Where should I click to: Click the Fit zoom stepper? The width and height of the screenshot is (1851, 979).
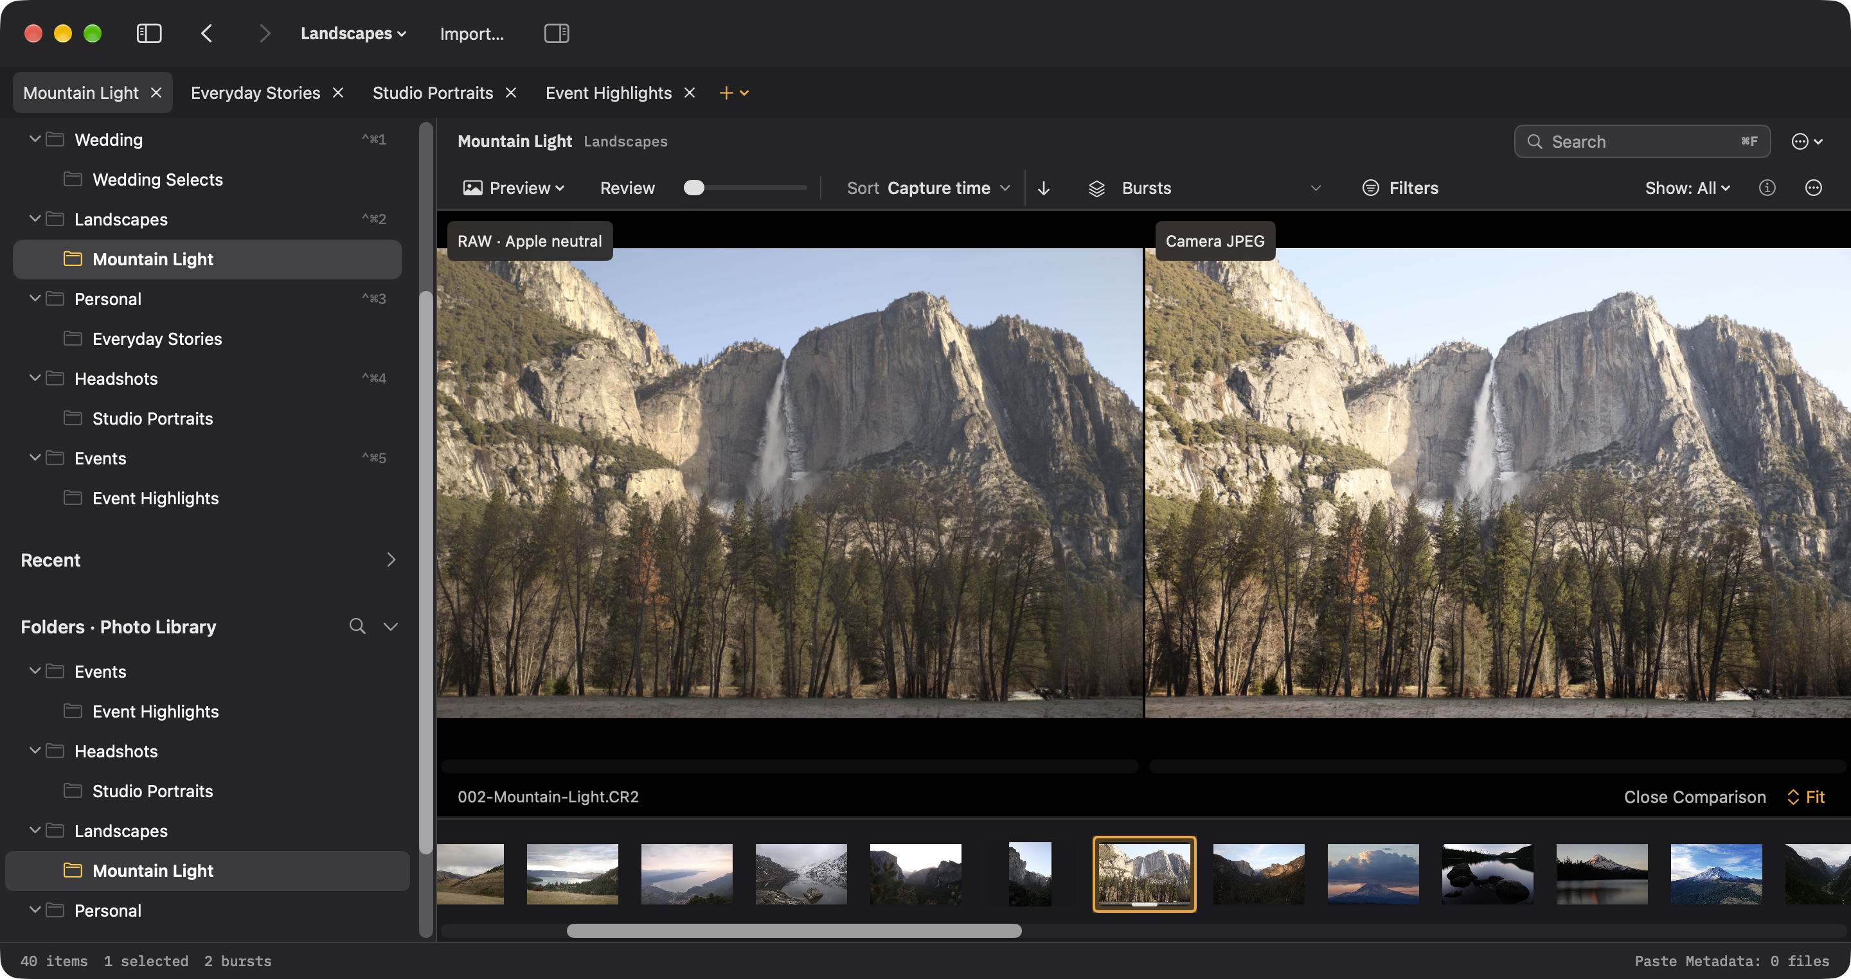tap(1806, 797)
